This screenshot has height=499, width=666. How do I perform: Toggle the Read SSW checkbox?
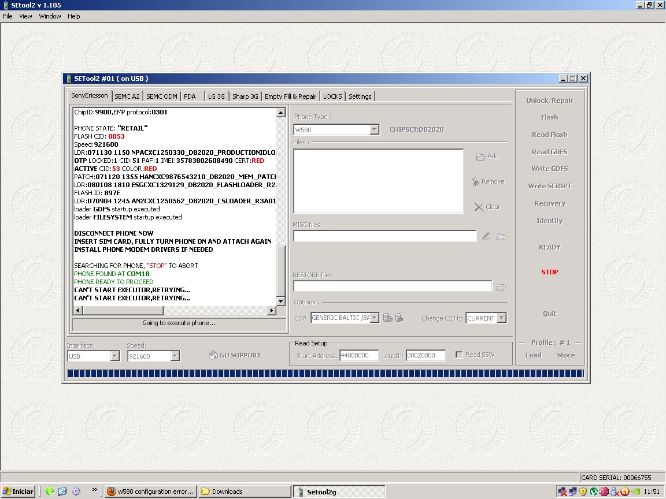[458, 355]
